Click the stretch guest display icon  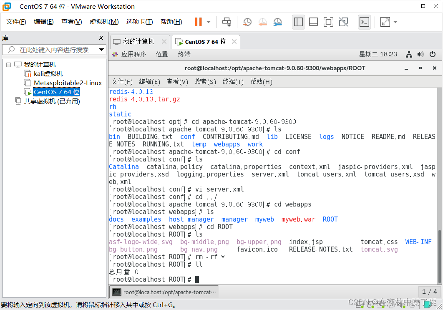(x=385, y=22)
